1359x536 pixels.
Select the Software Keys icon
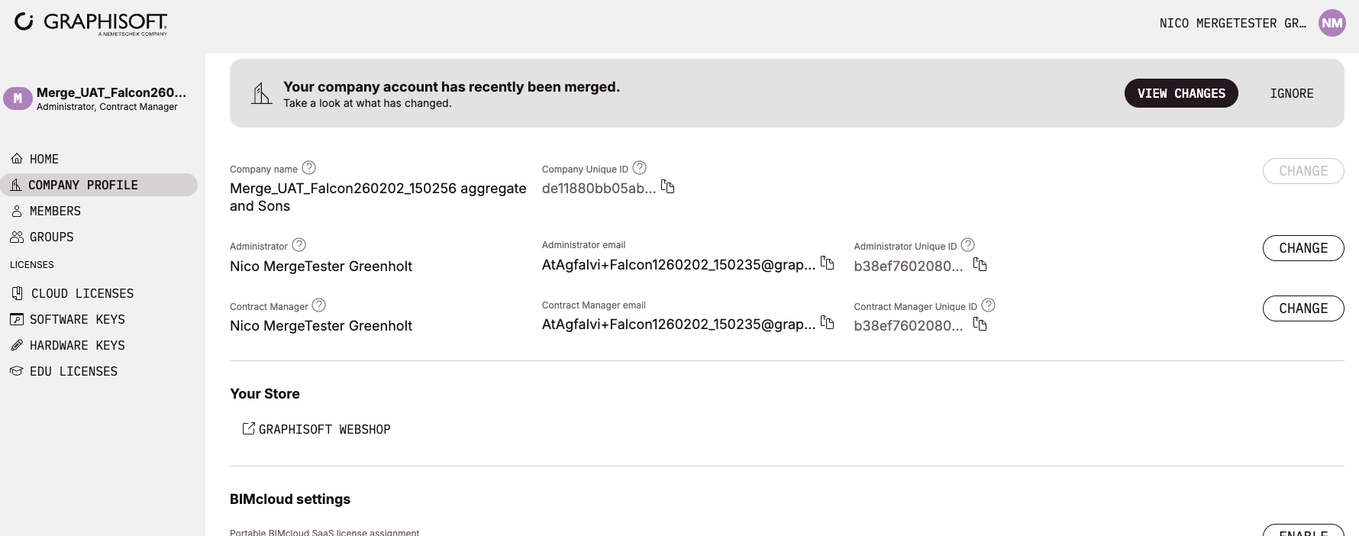[x=17, y=319]
